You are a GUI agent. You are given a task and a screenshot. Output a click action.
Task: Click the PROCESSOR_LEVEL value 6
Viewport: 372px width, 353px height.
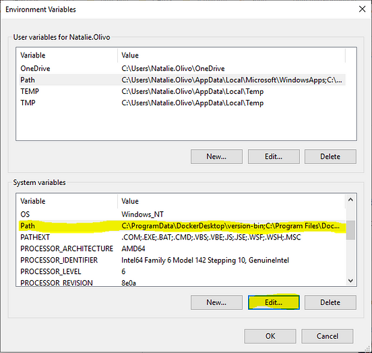(x=123, y=271)
